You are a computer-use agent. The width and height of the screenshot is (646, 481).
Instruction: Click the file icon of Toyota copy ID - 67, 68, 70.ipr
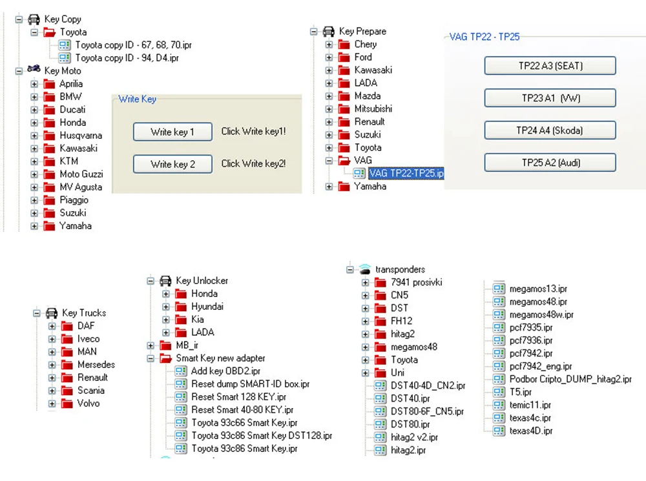pos(65,45)
